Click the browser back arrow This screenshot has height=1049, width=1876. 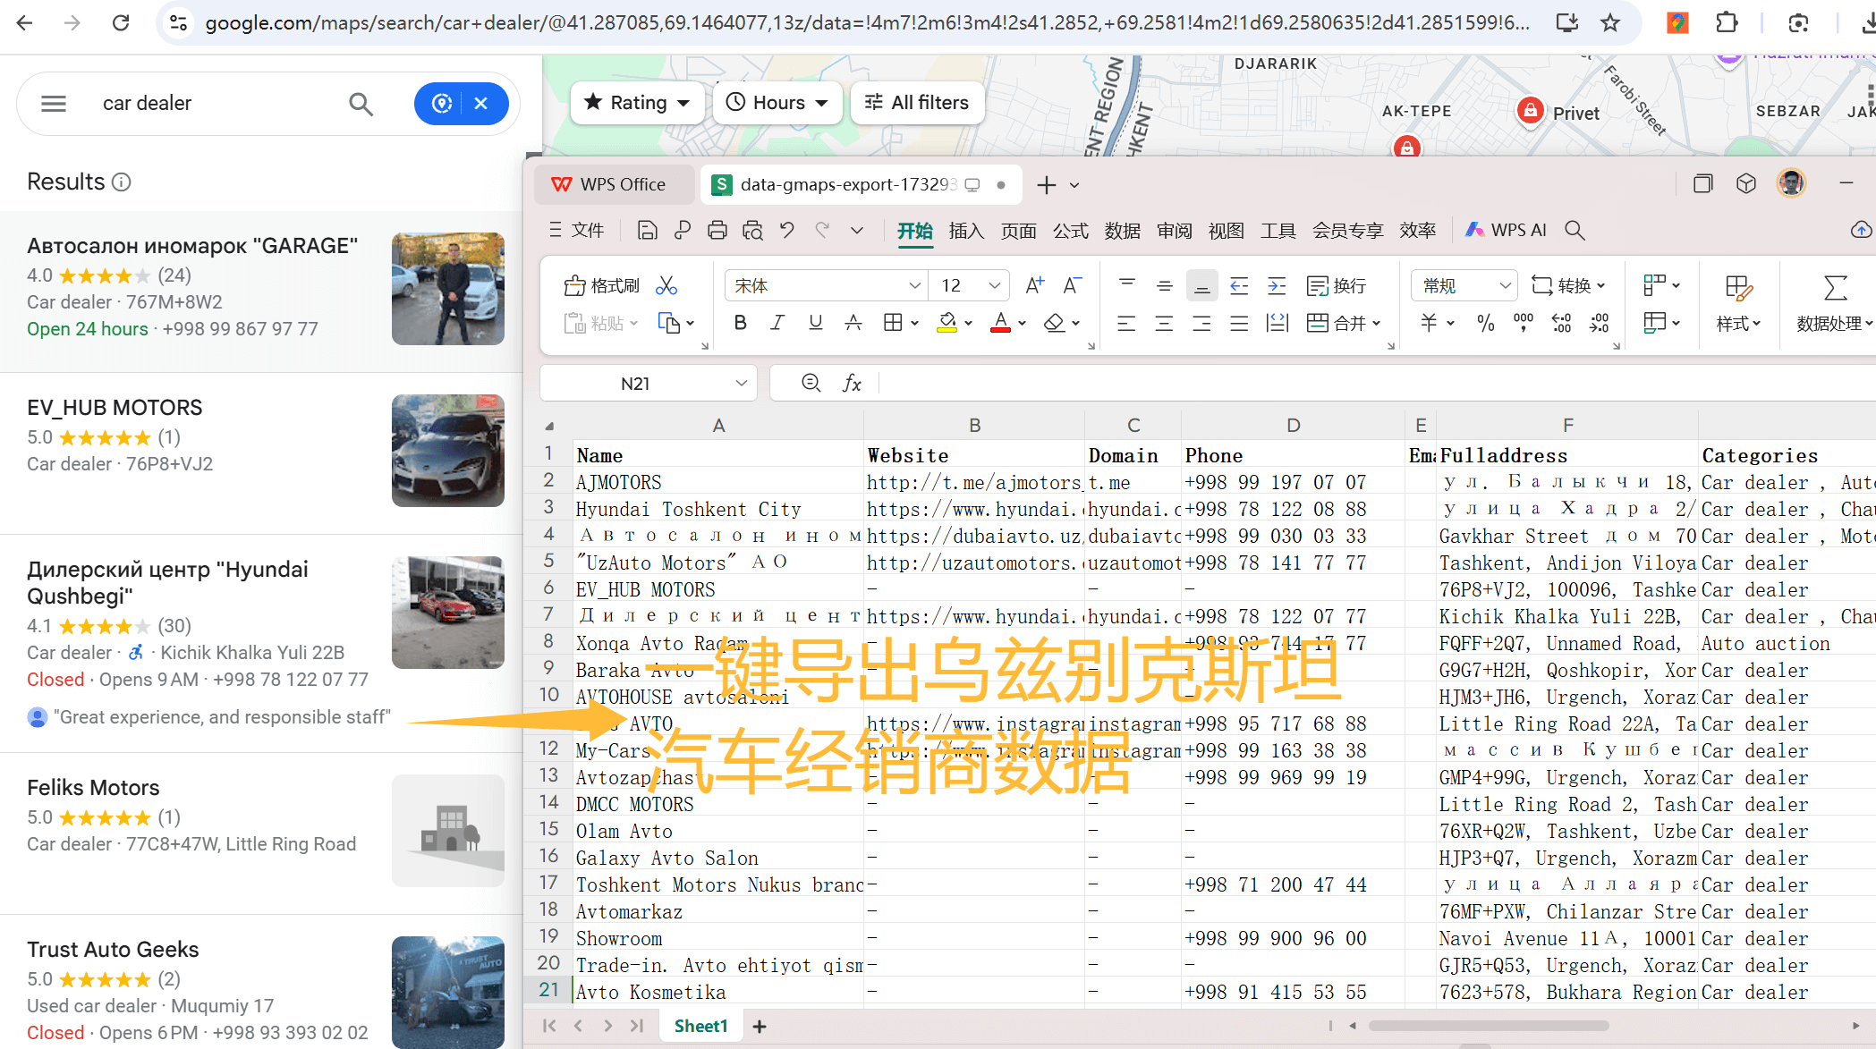25,23
